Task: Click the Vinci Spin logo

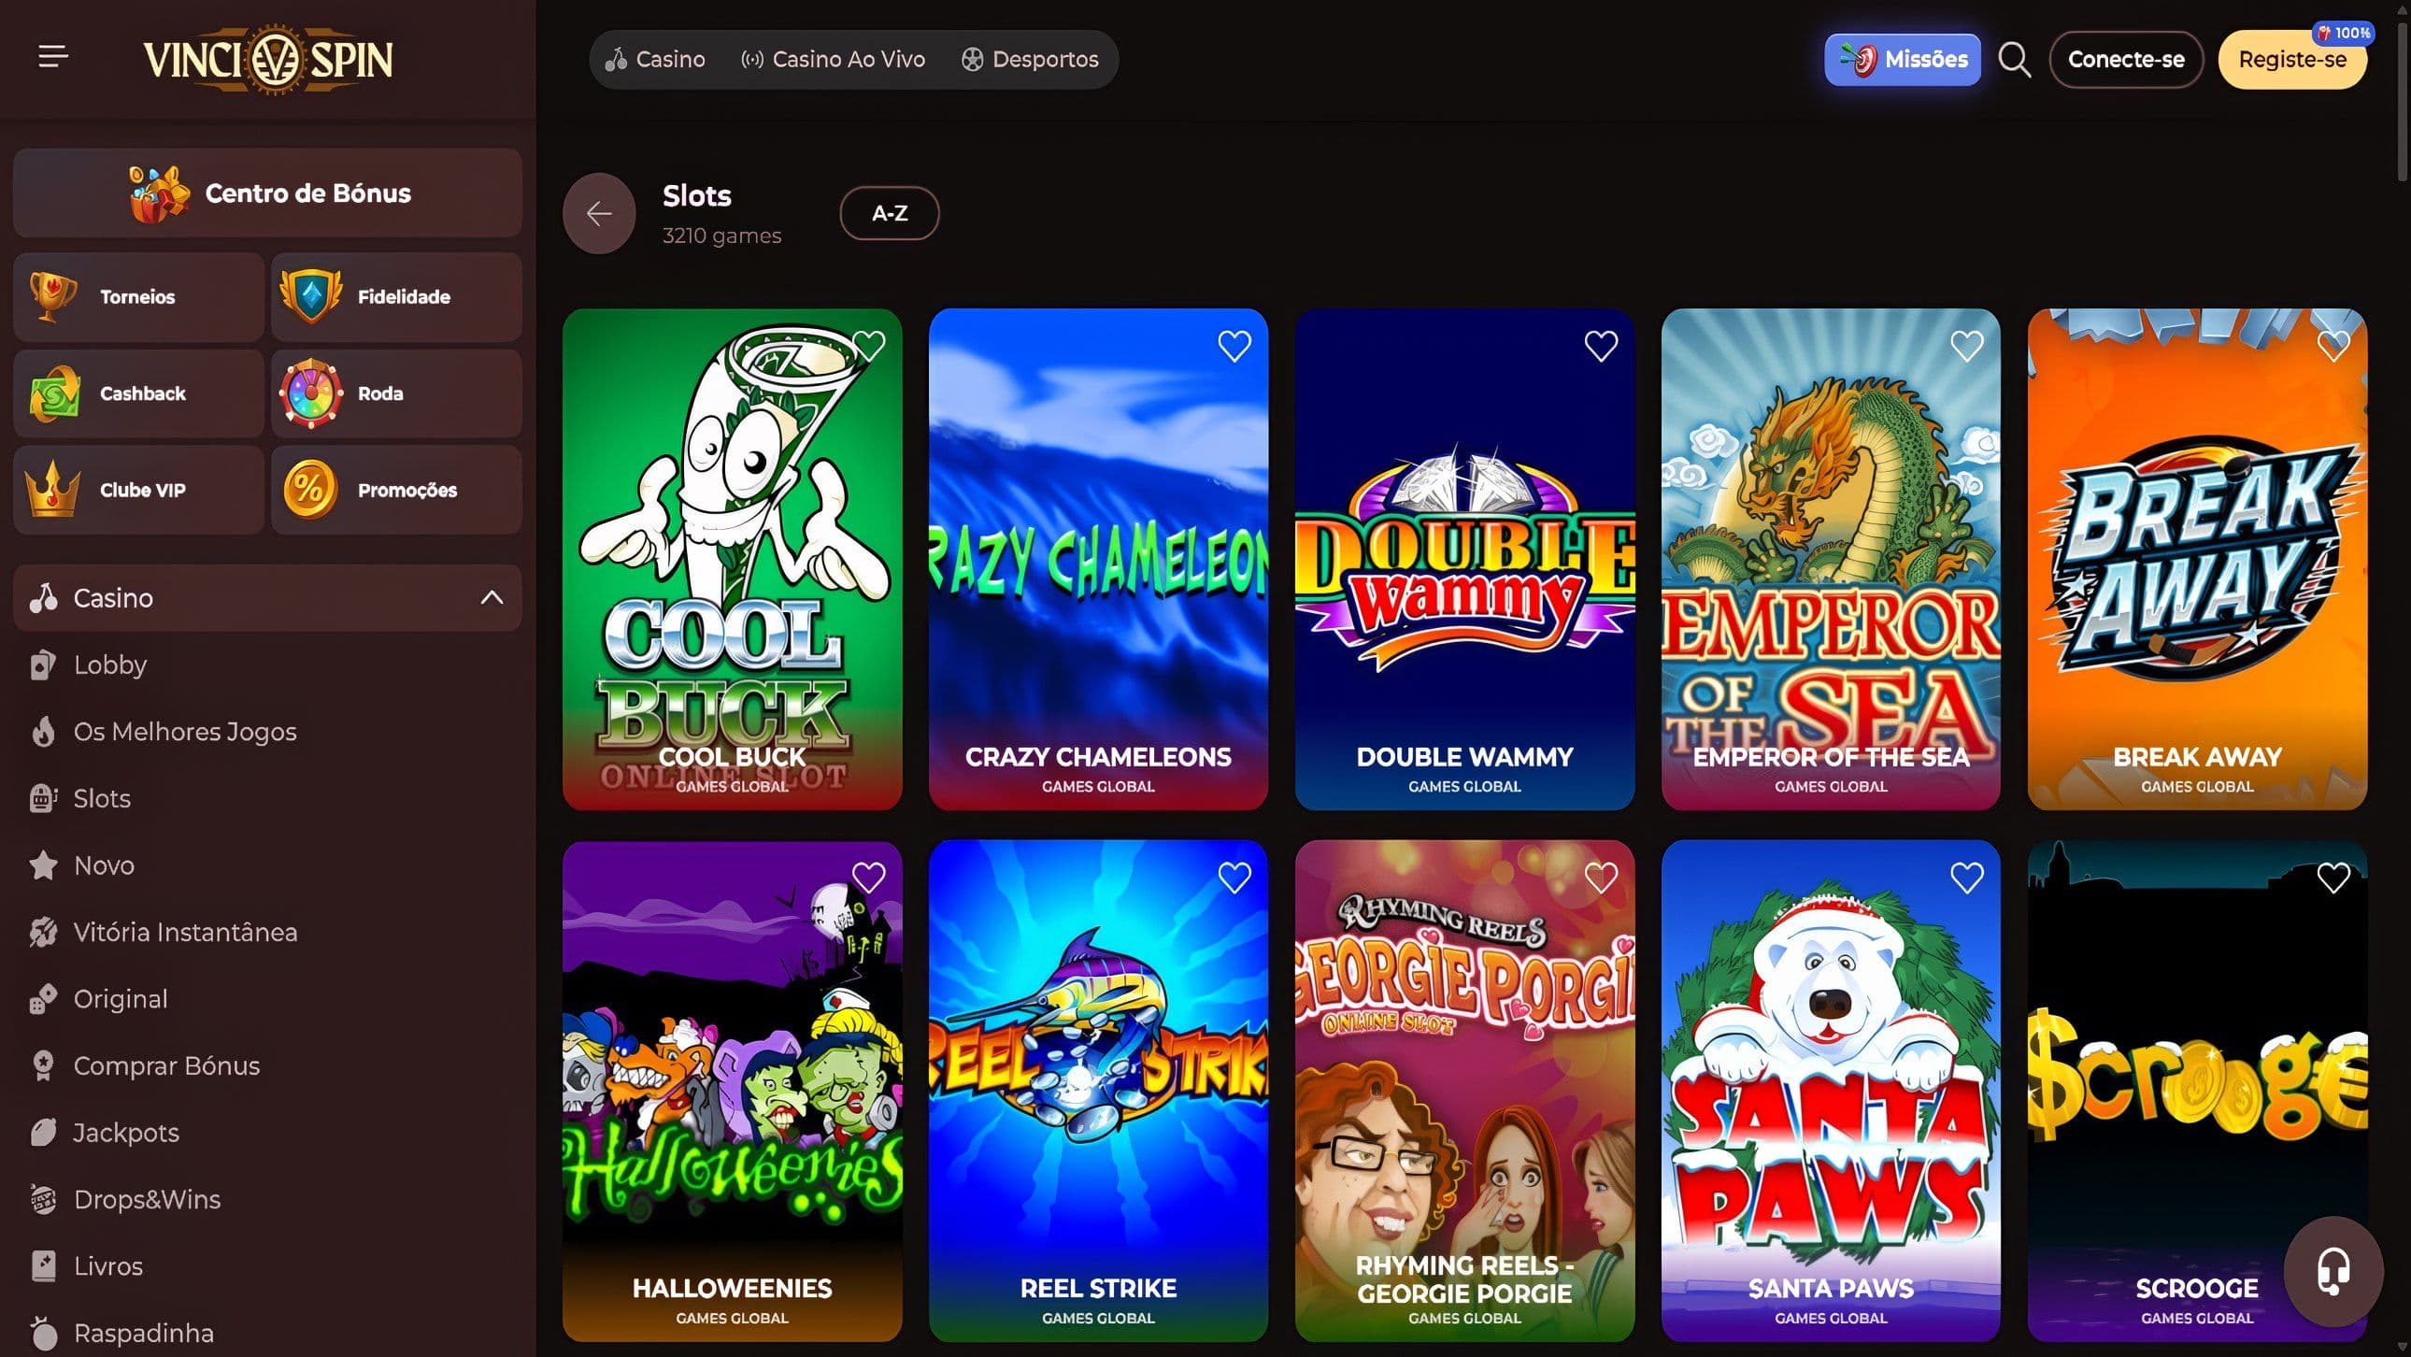Action: coord(267,60)
